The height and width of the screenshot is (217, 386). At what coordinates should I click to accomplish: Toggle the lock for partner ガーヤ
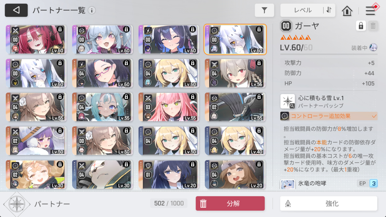click(361, 26)
